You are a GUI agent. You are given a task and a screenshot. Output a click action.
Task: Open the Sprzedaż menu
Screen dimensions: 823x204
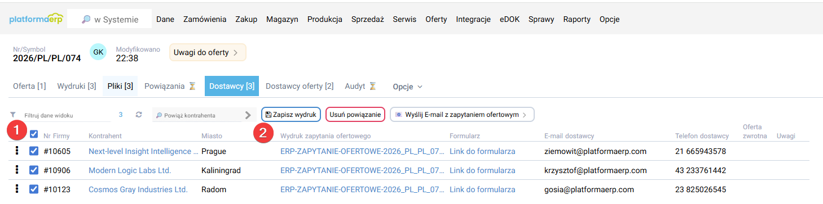pyautogui.click(x=368, y=19)
